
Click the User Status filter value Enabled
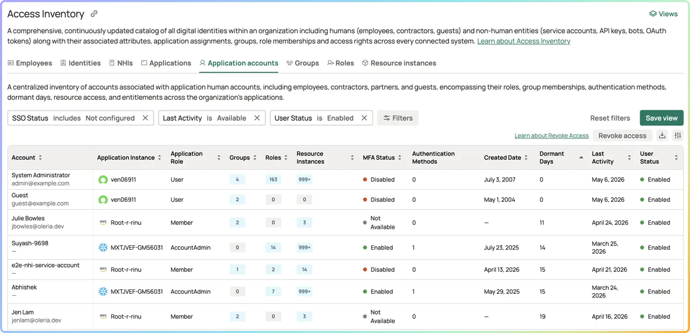(x=340, y=118)
